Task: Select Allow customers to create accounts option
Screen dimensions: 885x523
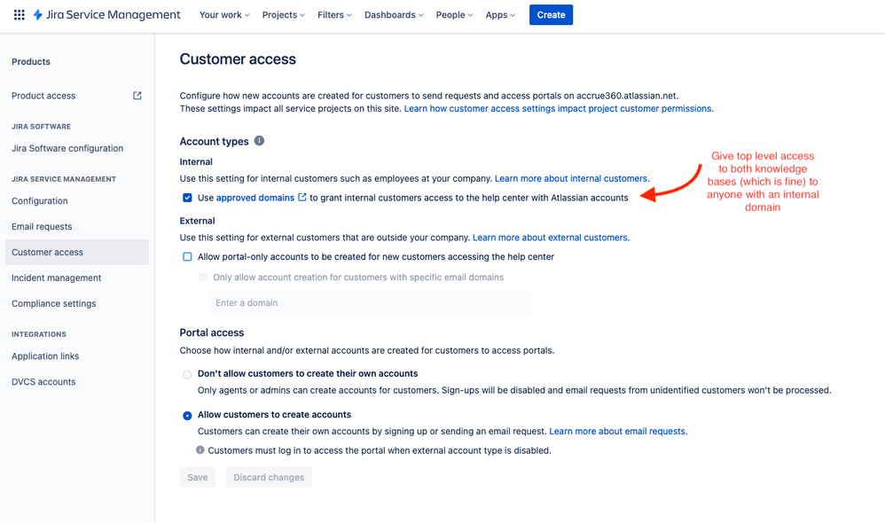Action: coord(187,416)
